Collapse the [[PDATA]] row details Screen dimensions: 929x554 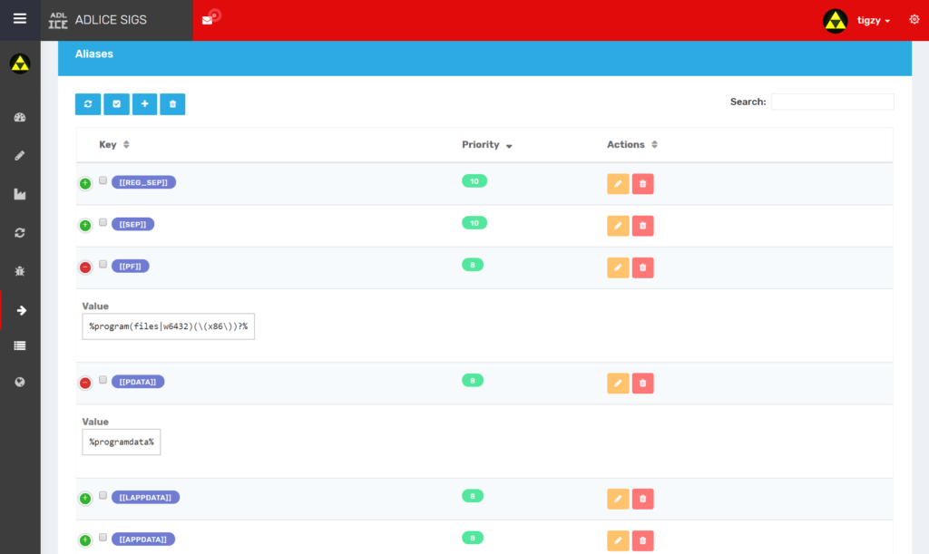(x=85, y=383)
